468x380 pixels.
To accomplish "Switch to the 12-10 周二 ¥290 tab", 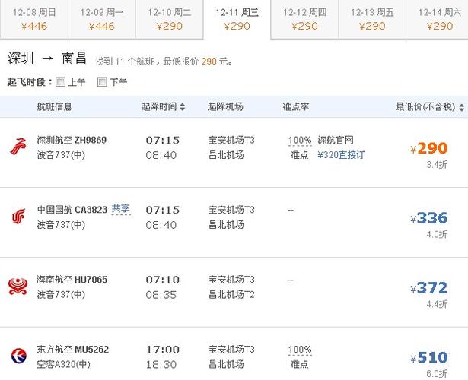I will pos(169,19).
